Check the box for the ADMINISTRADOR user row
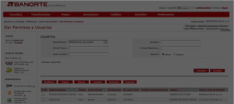The width and height of the screenshot is (234, 104). tap(43, 94)
